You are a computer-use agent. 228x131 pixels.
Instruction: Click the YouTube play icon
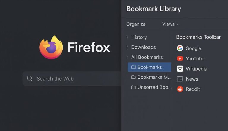click(180, 58)
